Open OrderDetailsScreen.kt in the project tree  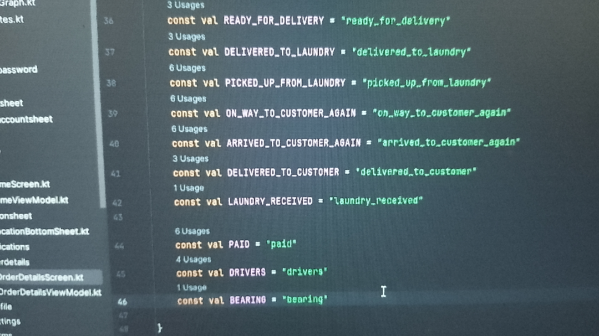(x=41, y=277)
